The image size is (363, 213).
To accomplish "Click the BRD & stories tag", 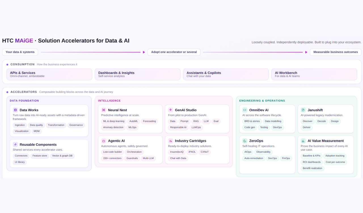I will [x=252, y=121].
